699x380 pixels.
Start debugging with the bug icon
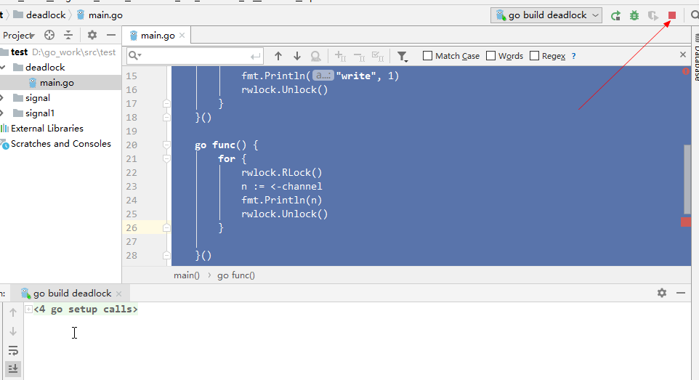634,15
